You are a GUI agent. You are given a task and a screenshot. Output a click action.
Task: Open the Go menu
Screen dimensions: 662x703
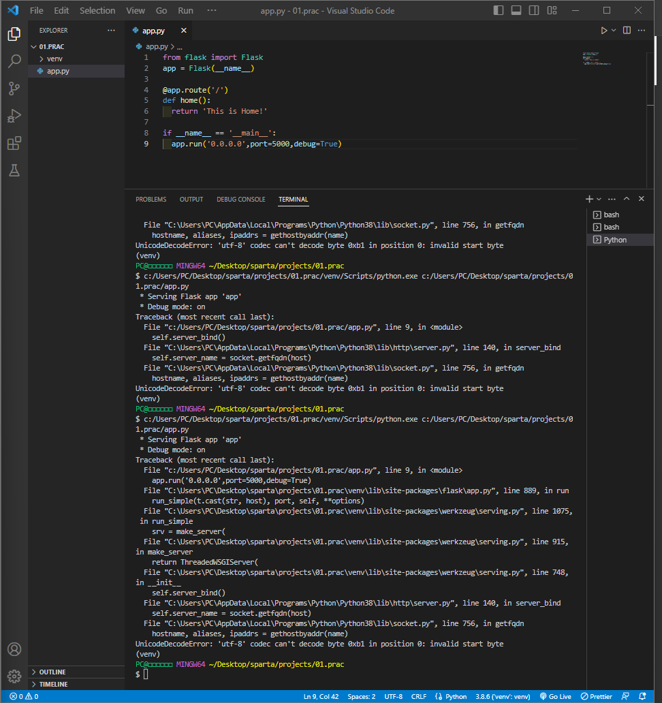[x=161, y=10]
